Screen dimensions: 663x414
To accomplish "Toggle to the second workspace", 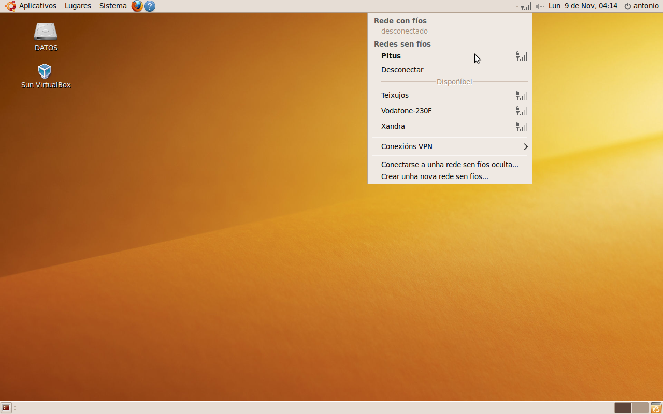I will tap(640, 408).
